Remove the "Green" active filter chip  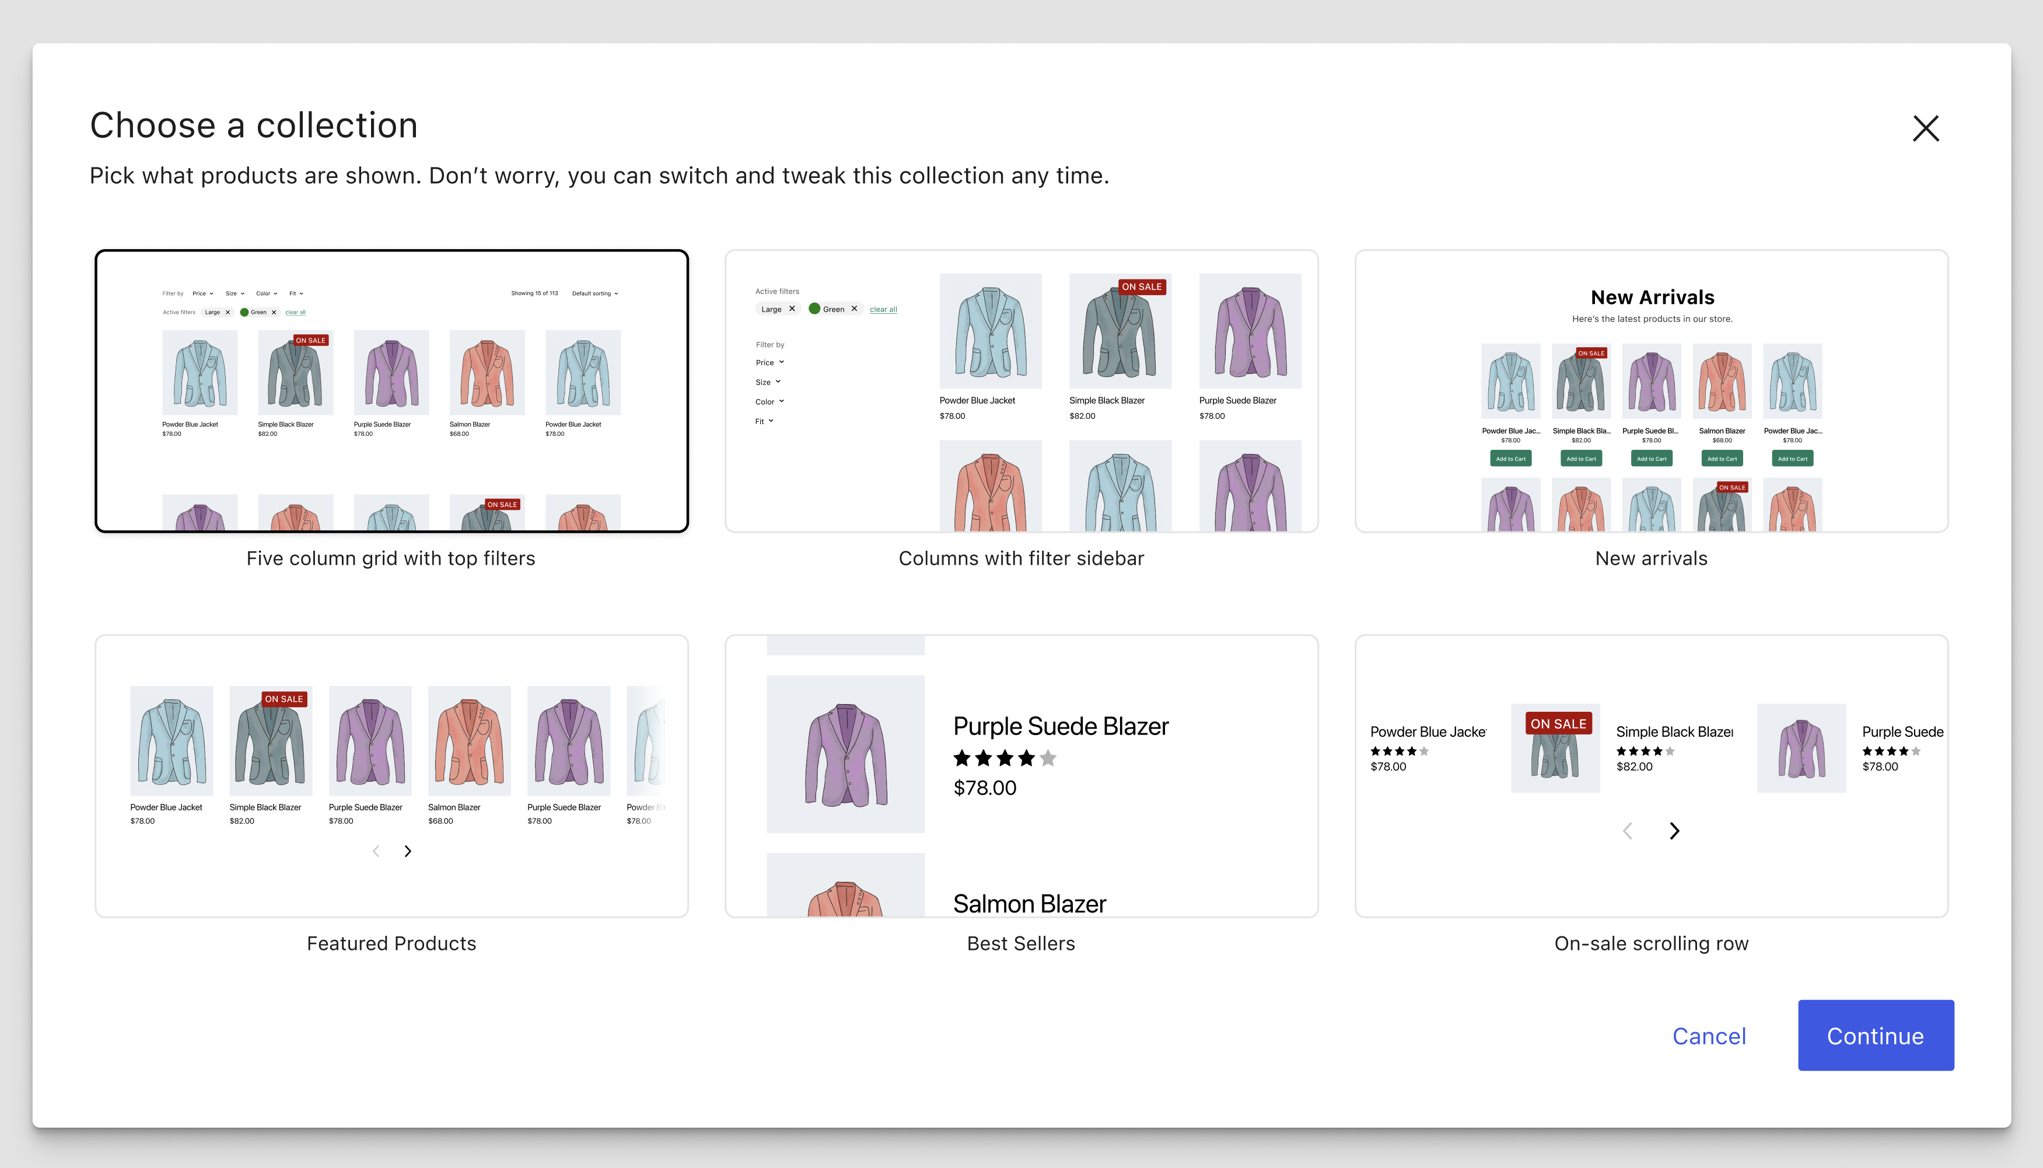854,308
